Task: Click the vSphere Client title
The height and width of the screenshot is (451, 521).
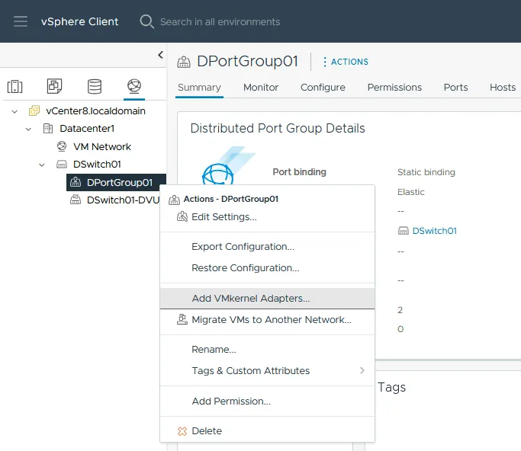Action: coord(80,21)
